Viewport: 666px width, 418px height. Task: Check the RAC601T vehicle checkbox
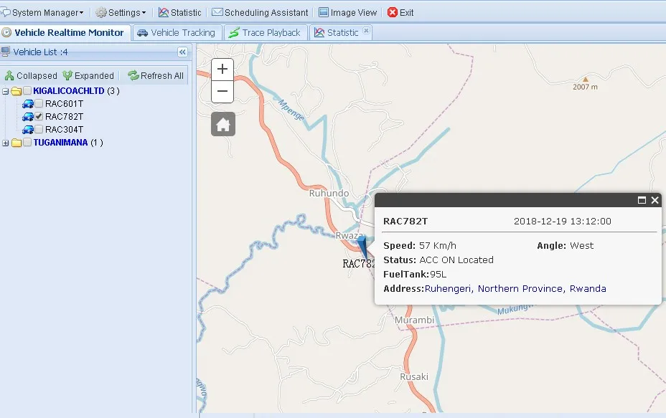39,104
